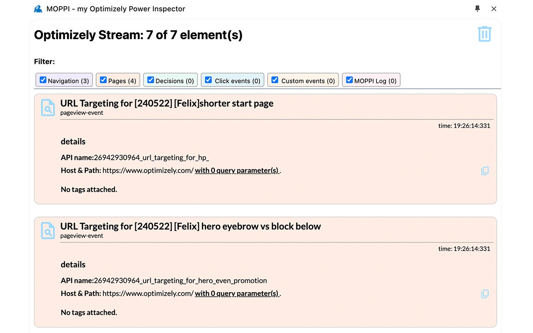Toggle the Pages (4) filter checkbox
Screen dimensions: 533x333
103,80
